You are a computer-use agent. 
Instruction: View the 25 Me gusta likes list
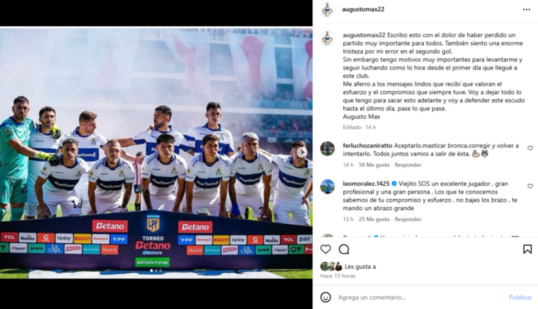(x=374, y=219)
